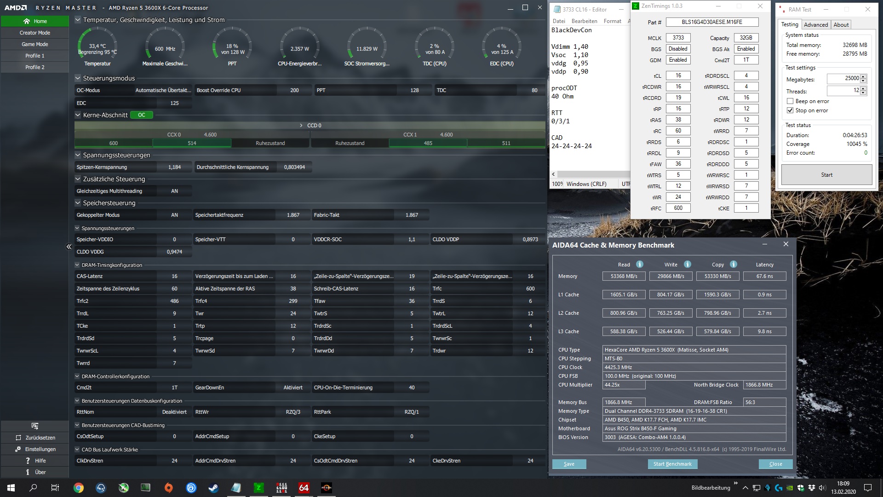Click the Start Benchmark button

point(672,464)
